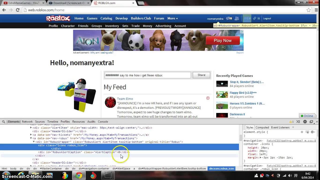The height and width of the screenshot is (180, 320).
Task: Collapse the nav-robux anchor node
Action: click(31, 138)
